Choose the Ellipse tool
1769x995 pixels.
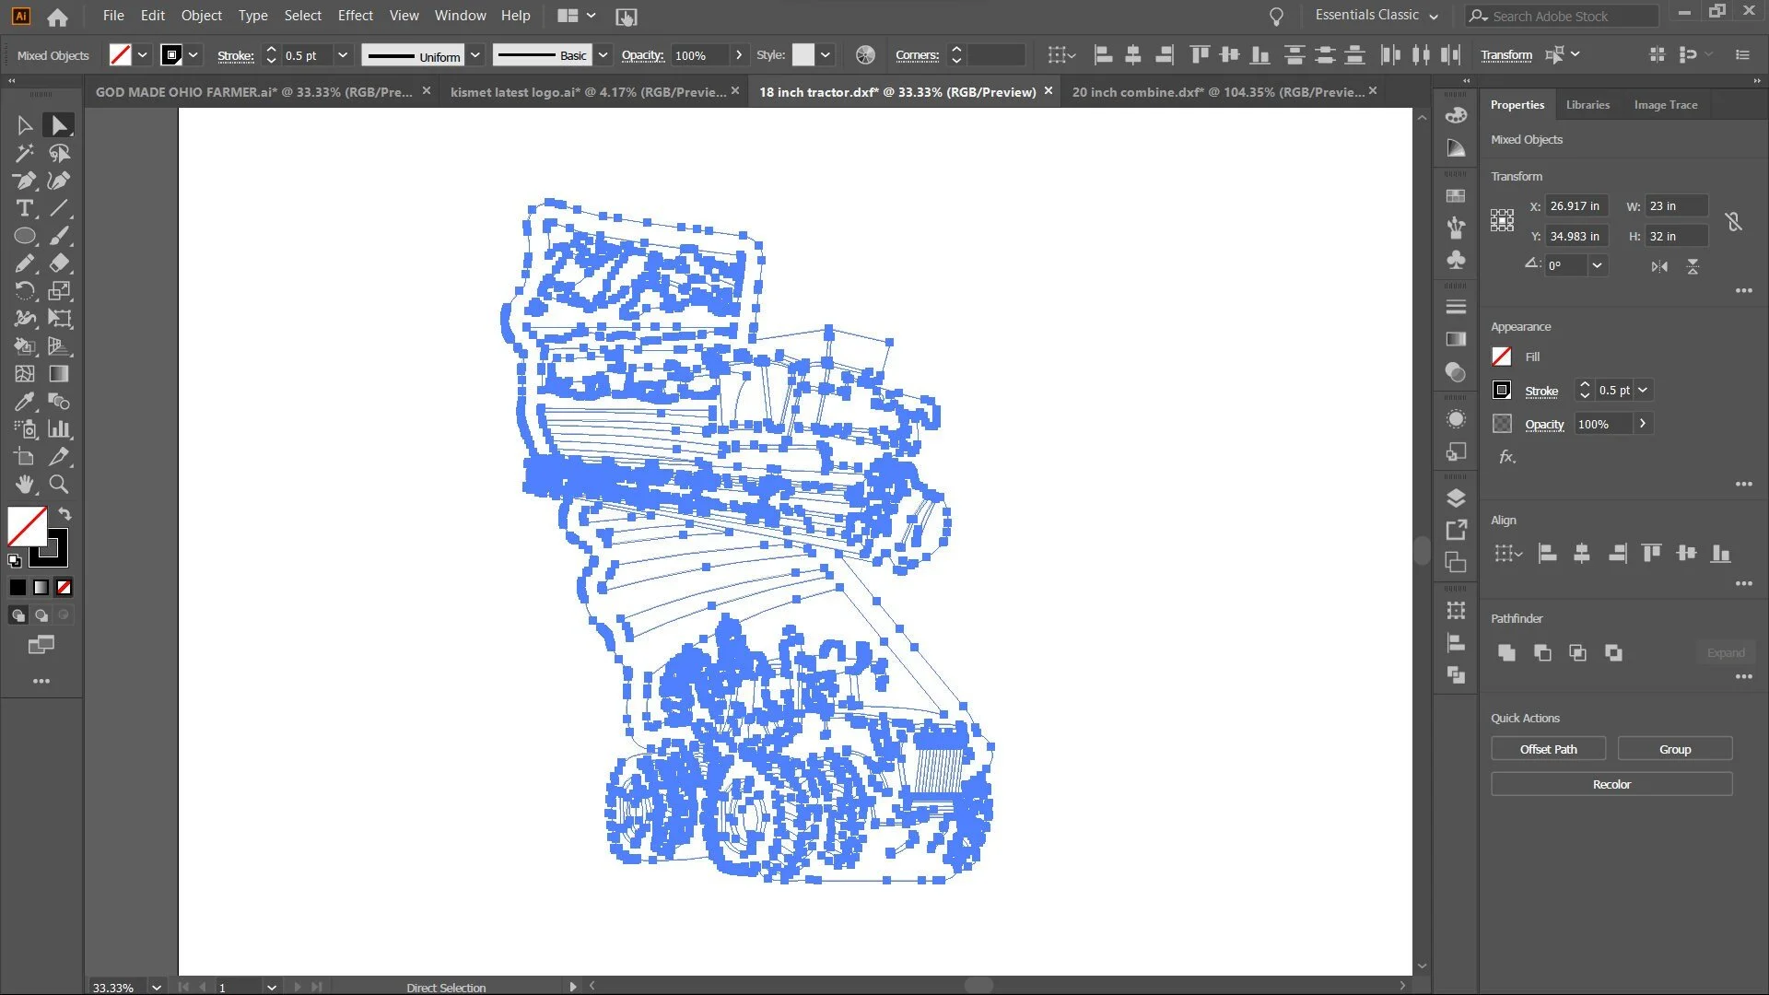25,236
